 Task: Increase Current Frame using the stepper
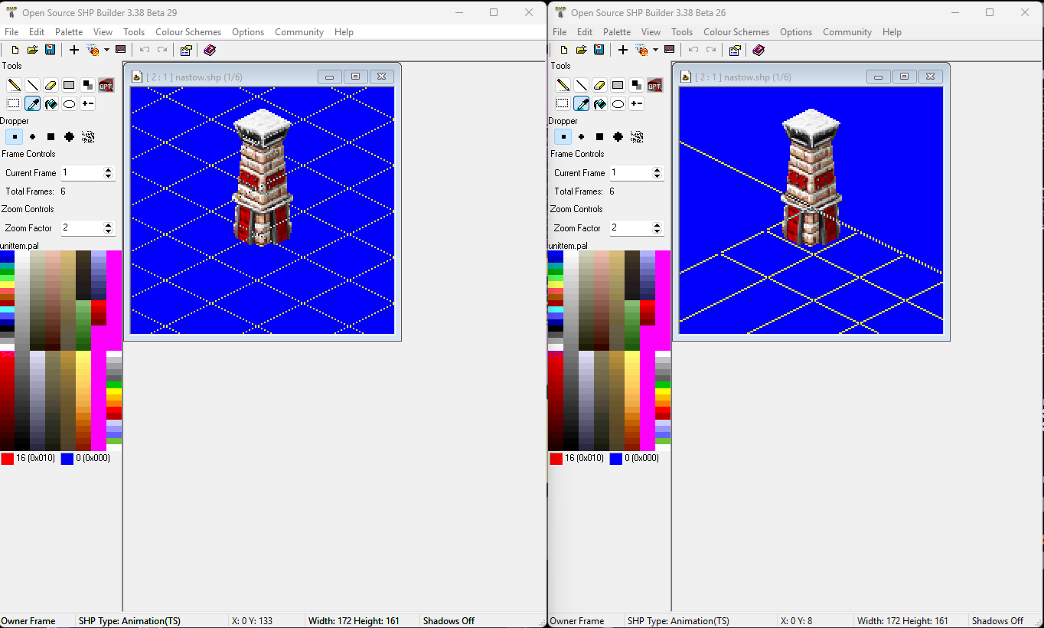tap(109, 169)
